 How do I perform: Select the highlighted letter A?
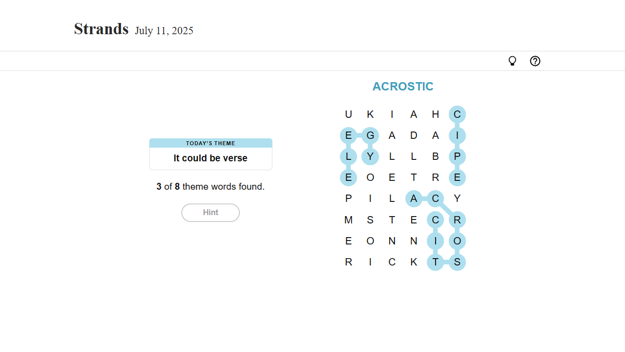click(414, 198)
